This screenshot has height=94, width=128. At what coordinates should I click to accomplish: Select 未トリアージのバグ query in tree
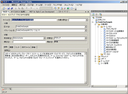[112, 52]
